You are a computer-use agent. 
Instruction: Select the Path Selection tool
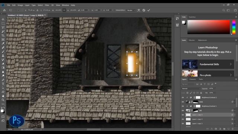pos(3,88)
